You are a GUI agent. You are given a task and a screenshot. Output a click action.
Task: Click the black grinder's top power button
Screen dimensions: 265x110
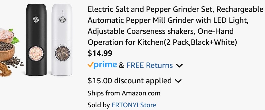[x=36, y=19]
